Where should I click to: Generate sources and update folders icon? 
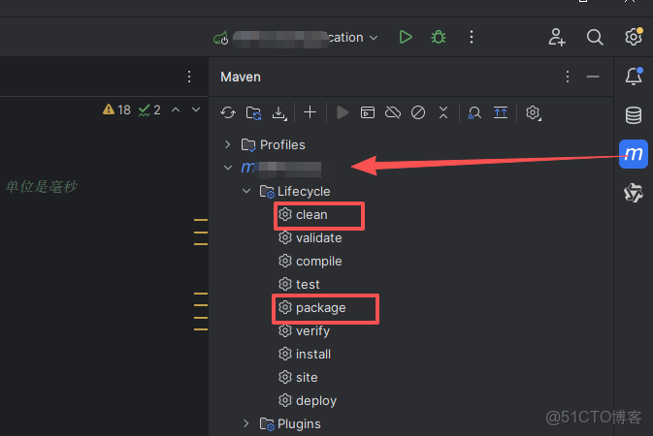pos(253,112)
